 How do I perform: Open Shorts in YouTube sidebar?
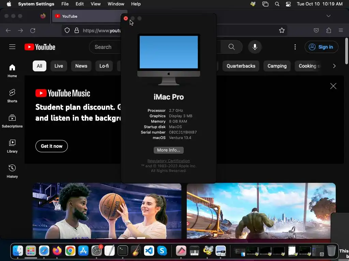pyautogui.click(x=12, y=96)
